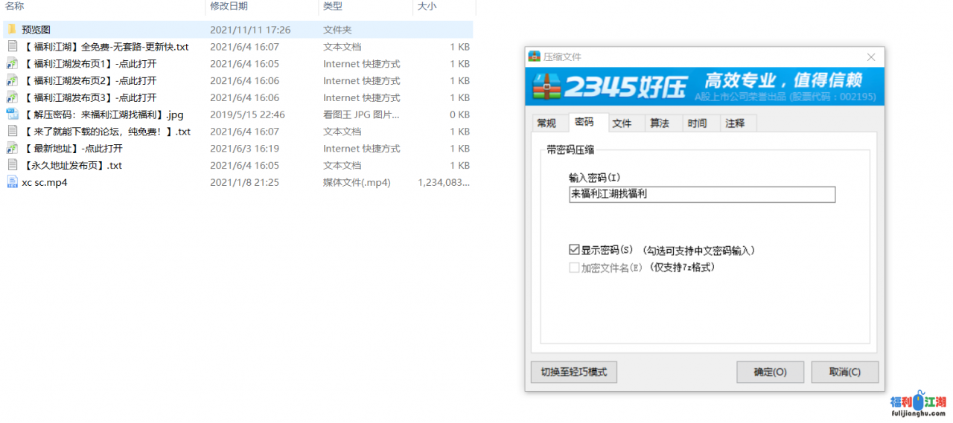
Task: Click the 解压密码 JPG file icon
Action: pos(12,114)
